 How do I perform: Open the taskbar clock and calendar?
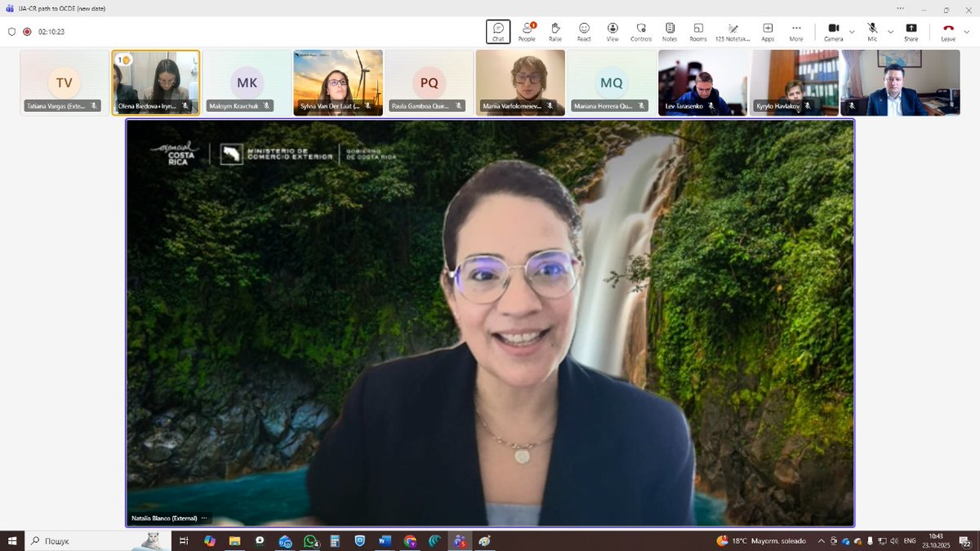[934, 540]
